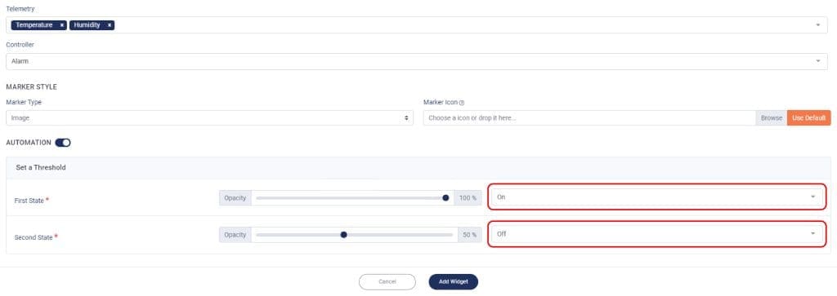This screenshot has height=296, width=837.
Task: Open the First State On dropdown
Action: pos(657,197)
